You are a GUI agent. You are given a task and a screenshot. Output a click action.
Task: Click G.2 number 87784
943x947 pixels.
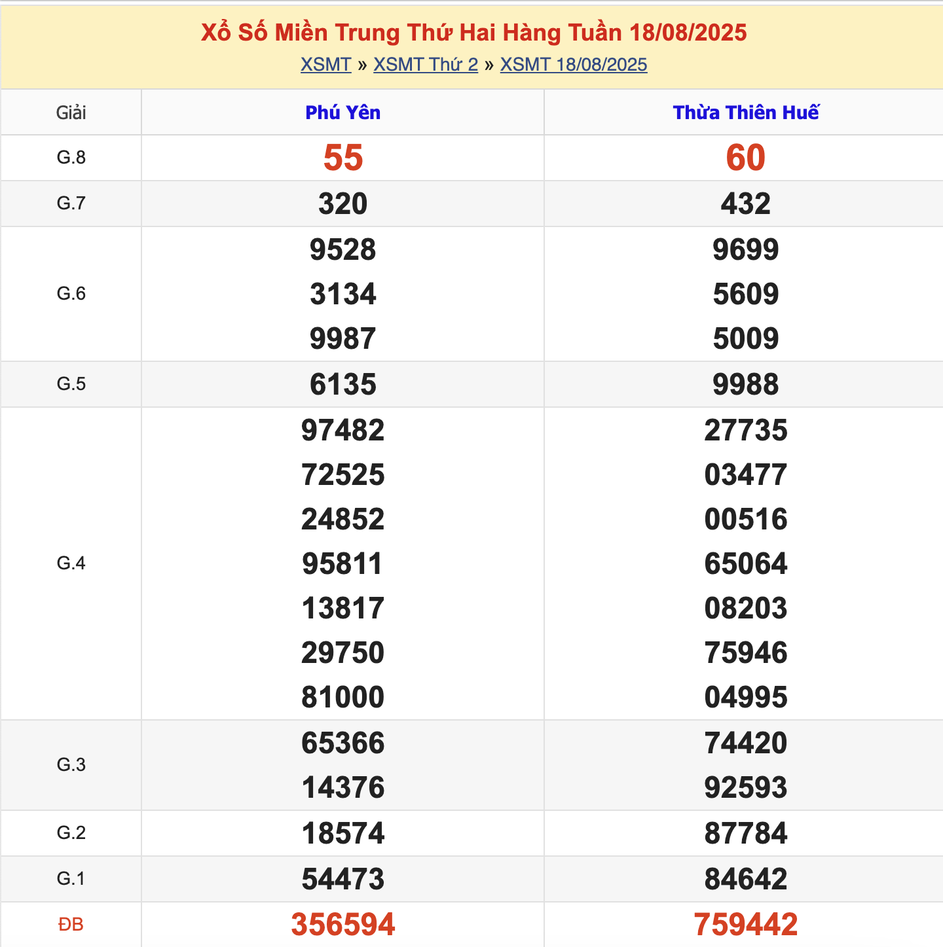coord(746,833)
